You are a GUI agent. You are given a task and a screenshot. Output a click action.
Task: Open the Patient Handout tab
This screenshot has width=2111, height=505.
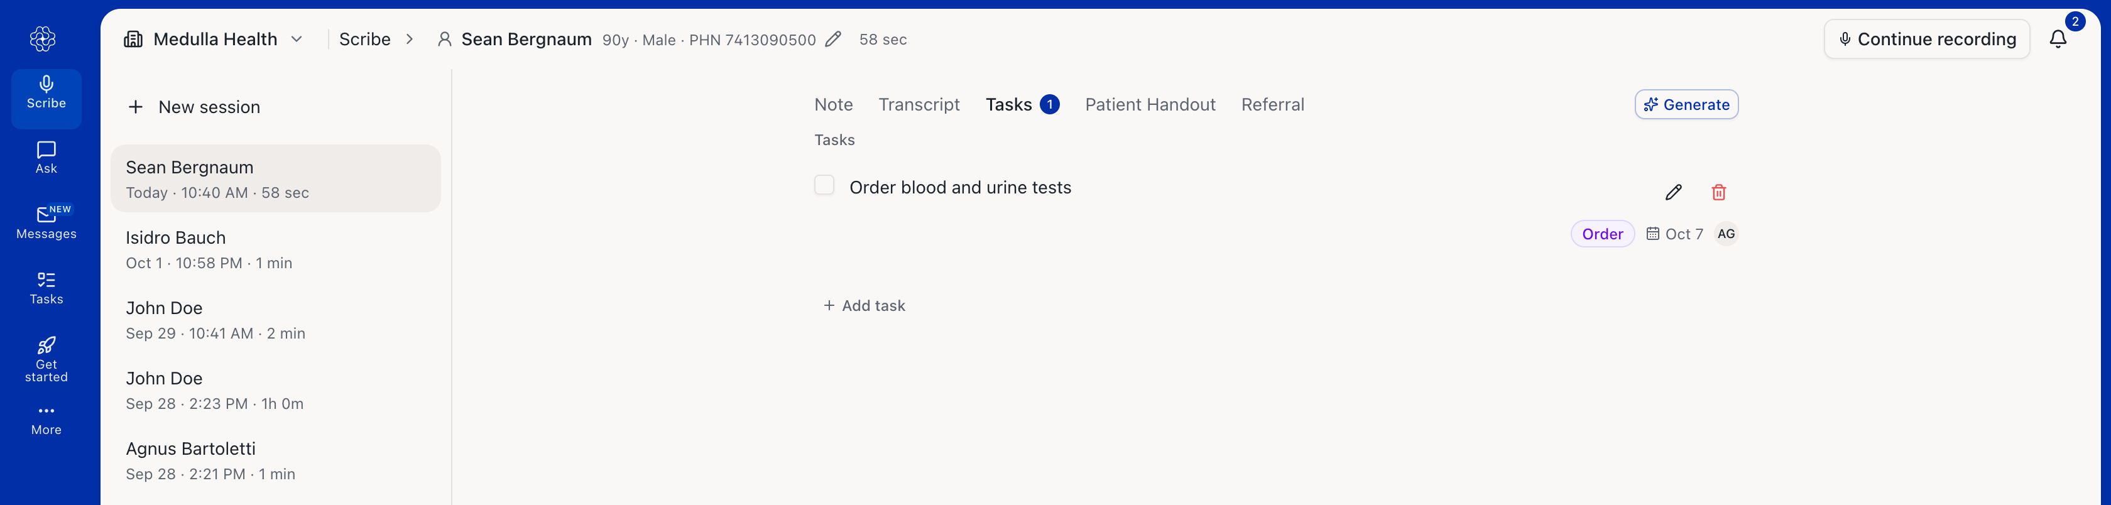click(1150, 105)
